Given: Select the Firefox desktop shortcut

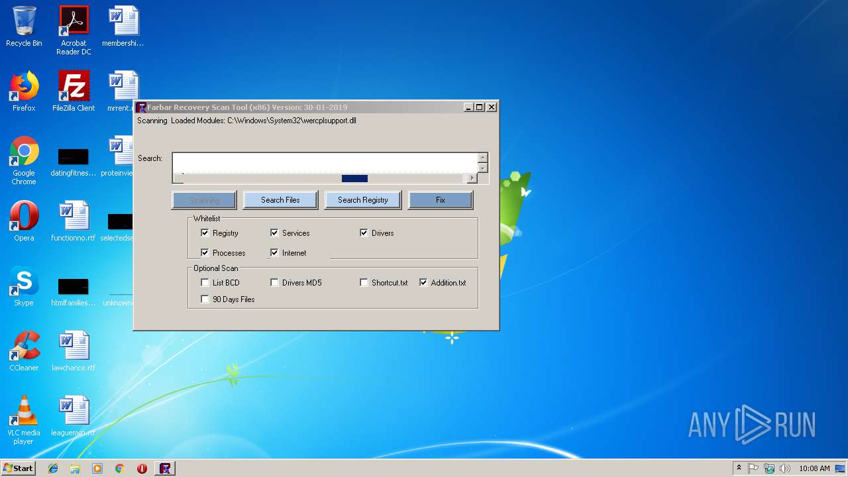Looking at the screenshot, I should coord(24,91).
